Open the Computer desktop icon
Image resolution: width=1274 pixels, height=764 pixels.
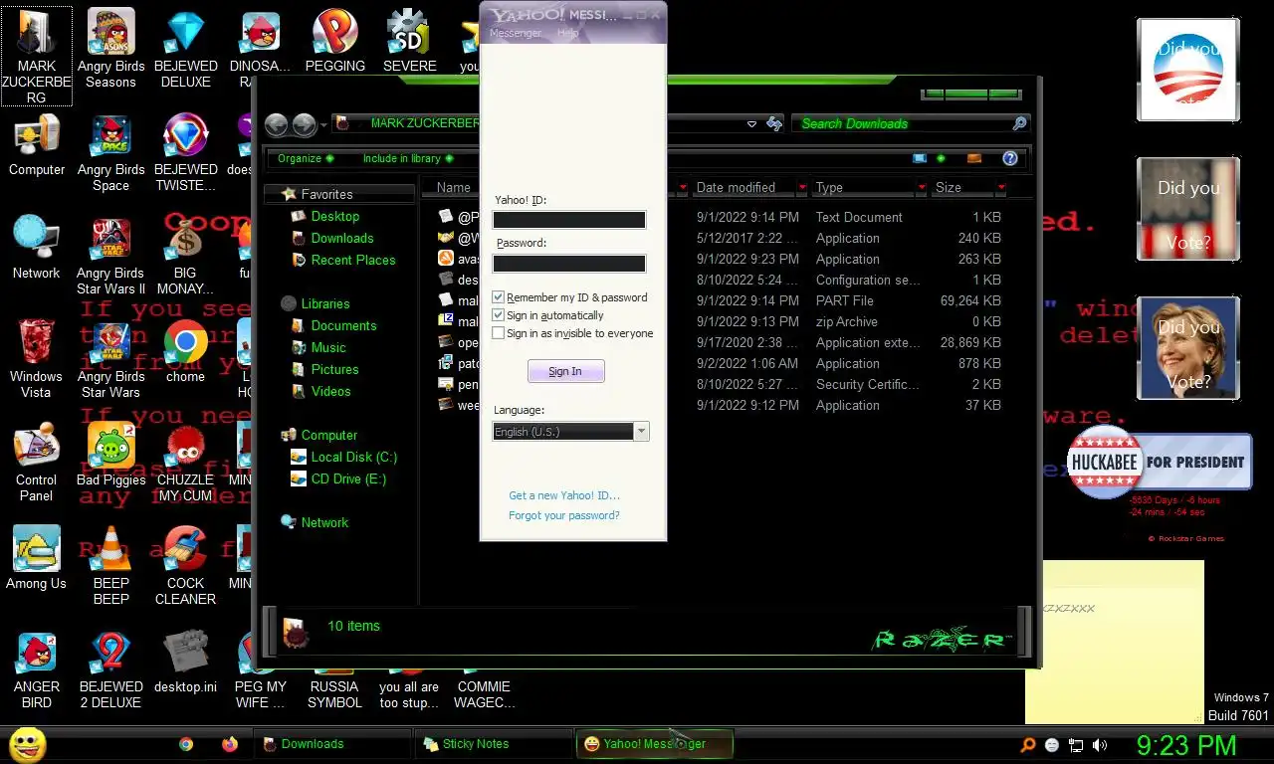pos(37,145)
